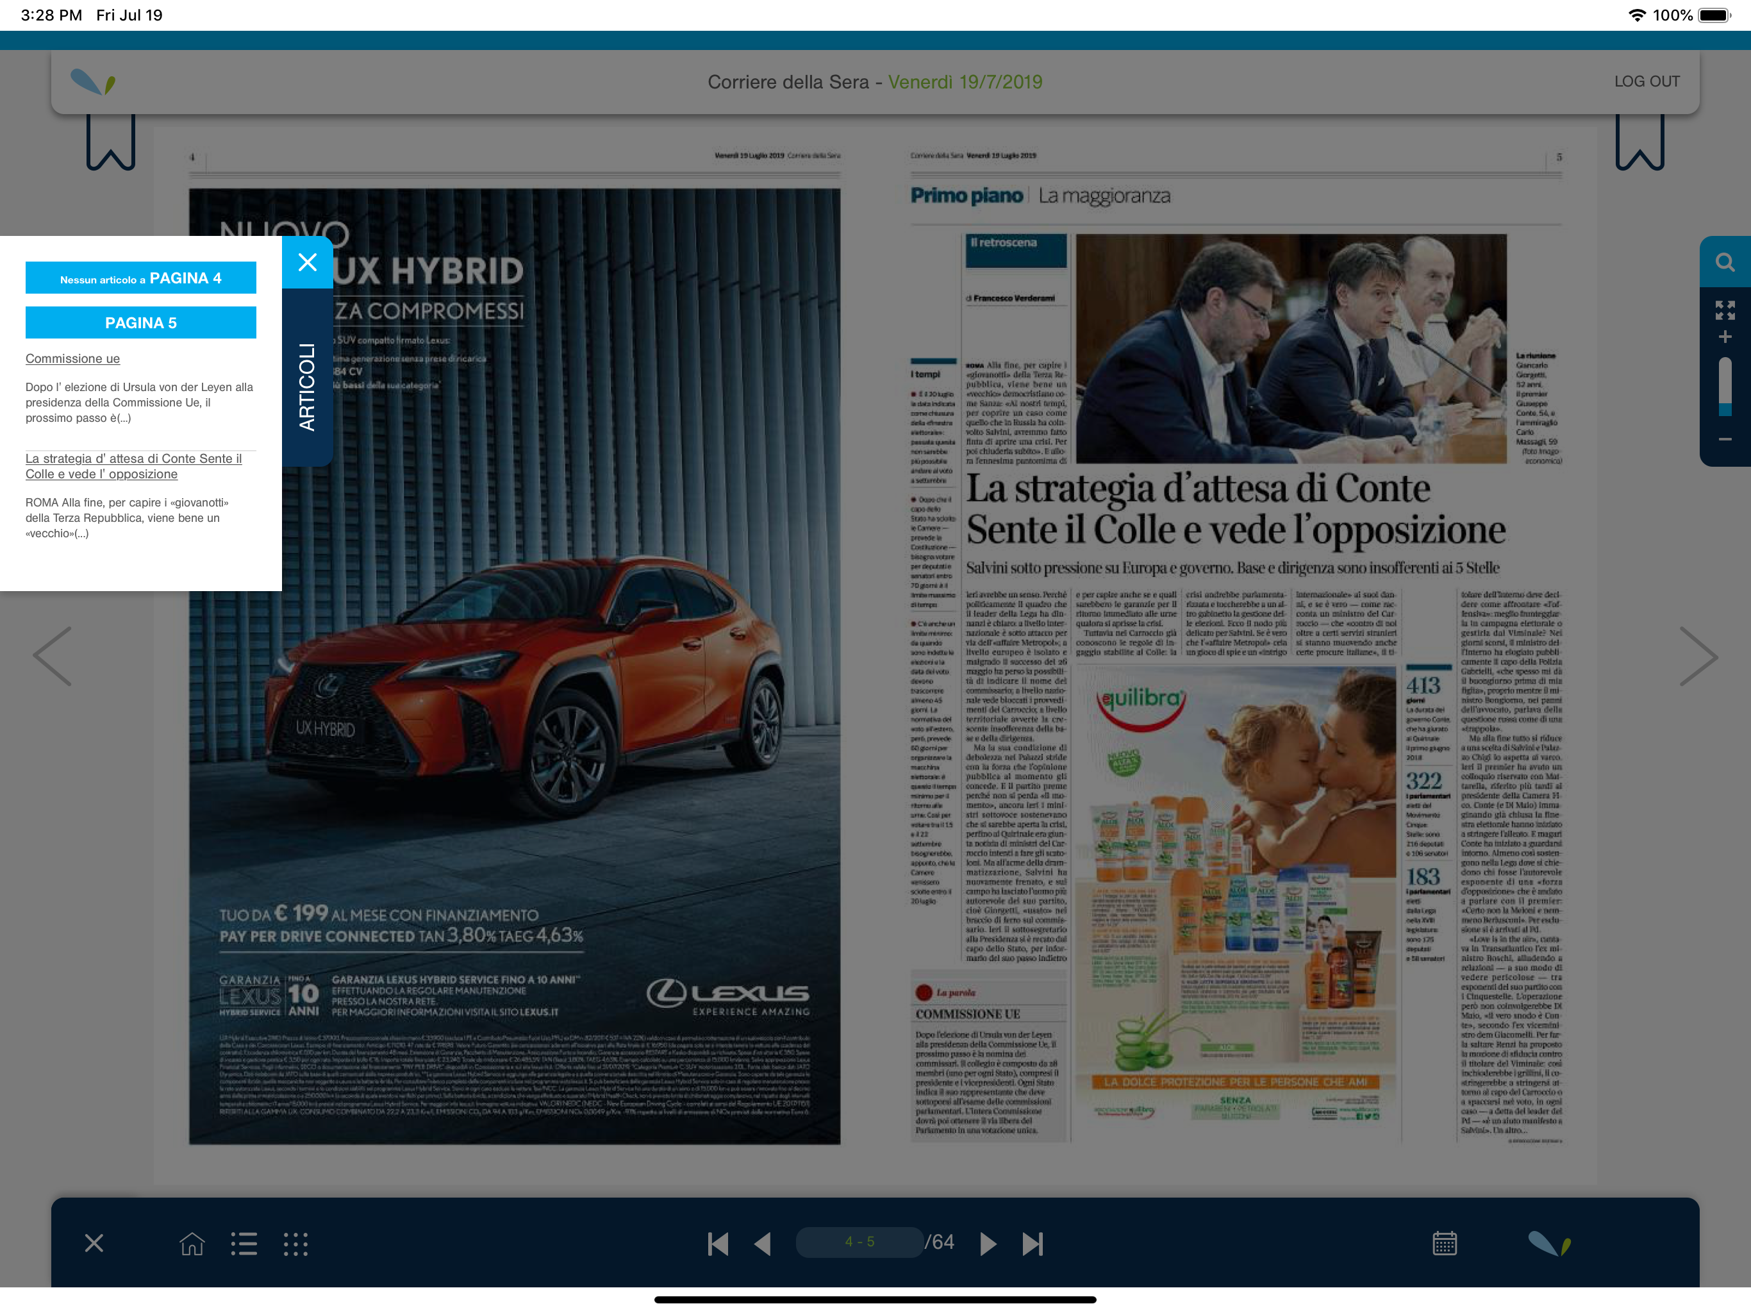
Task: Click the photo of the politicians meeting
Action: (1291, 348)
